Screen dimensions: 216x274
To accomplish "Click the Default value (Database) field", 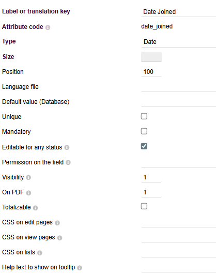I will pyautogui.click(x=178, y=102).
